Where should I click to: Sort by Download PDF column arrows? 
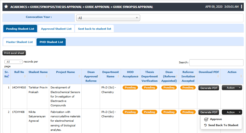(x=218, y=76)
